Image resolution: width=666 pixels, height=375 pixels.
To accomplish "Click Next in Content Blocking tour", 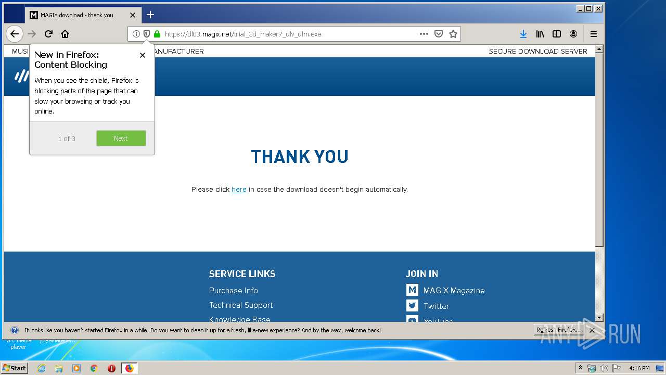I will click(x=121, y=138).
